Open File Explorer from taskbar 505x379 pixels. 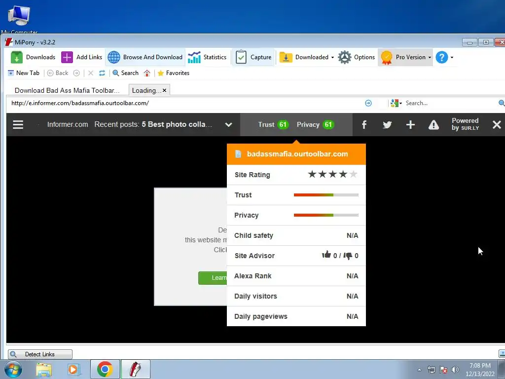coord(44,370)
